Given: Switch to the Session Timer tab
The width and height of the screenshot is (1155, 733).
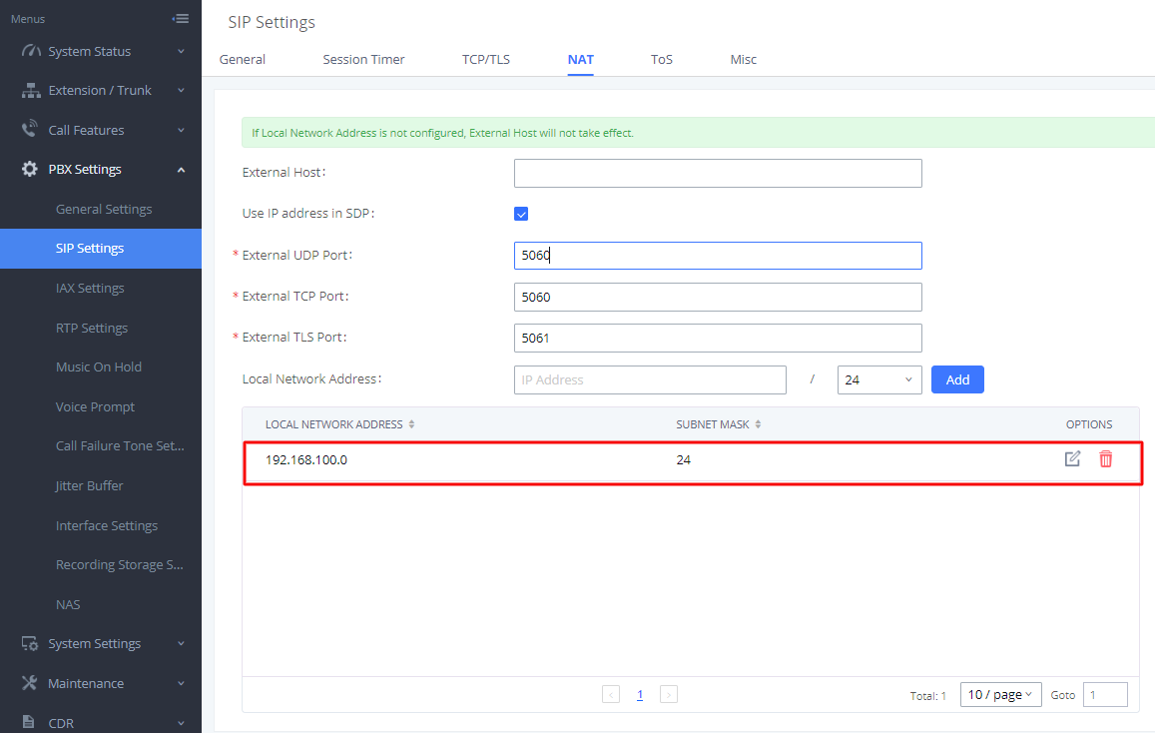Looking at the screenshot, I should (364, 60).
